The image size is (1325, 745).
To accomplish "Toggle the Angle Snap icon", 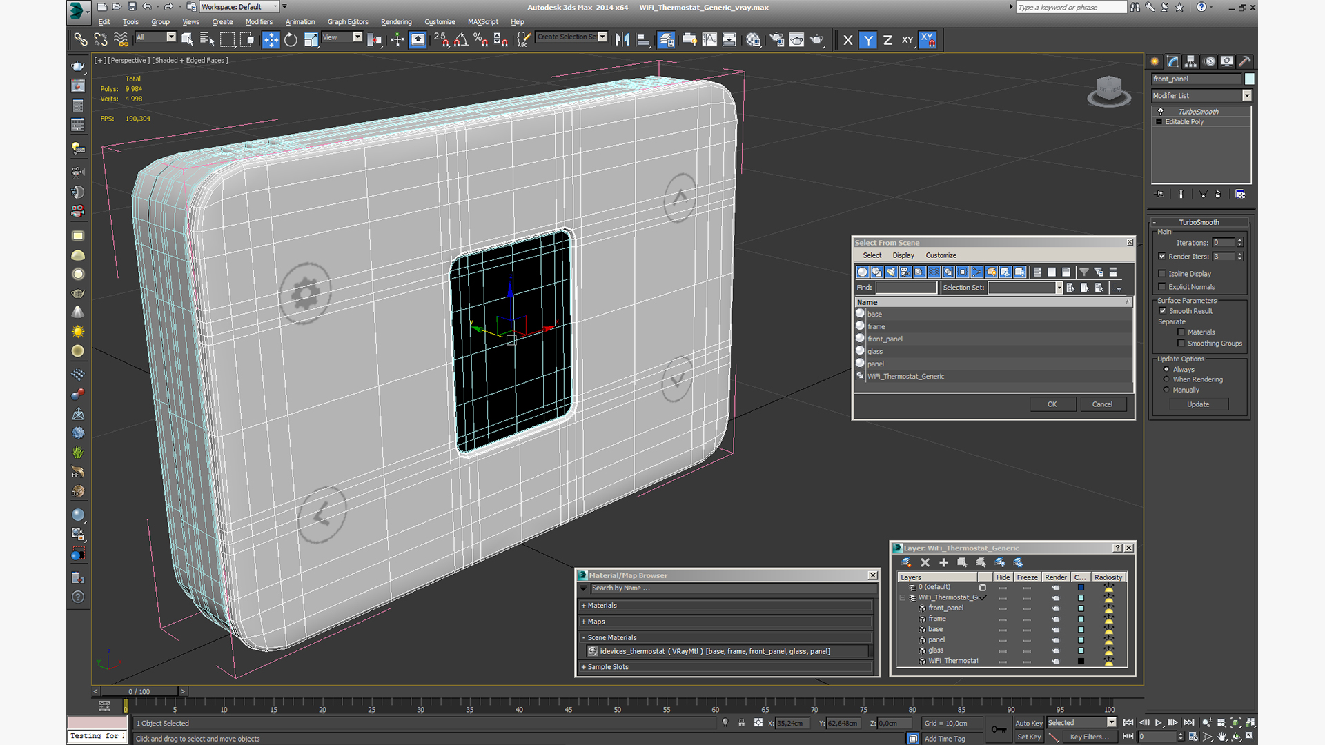I will [x=461, y=40].
